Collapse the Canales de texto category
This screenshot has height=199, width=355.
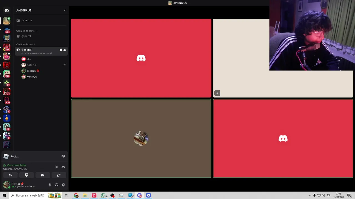tap(27, 31)
